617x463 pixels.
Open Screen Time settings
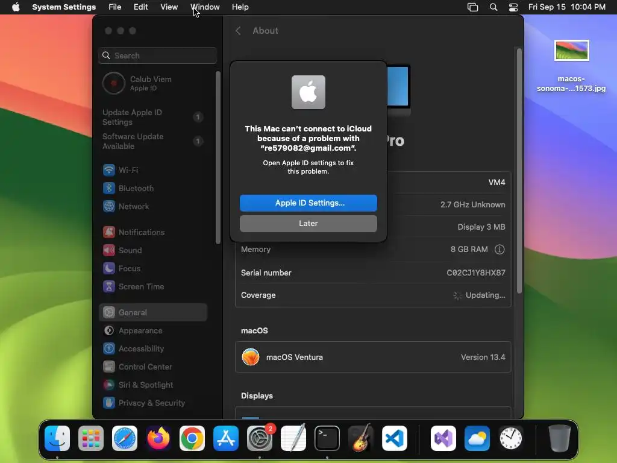[x=154, y=286]
